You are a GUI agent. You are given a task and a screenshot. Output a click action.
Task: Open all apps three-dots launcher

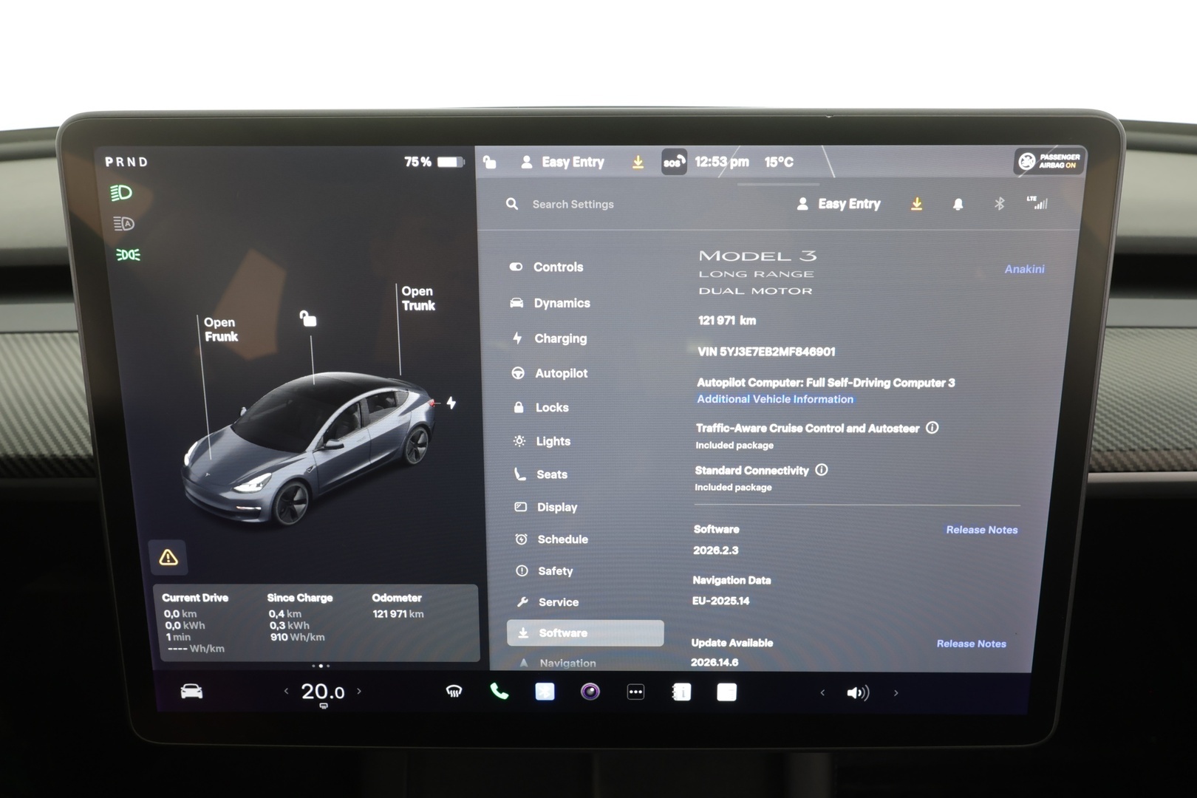635,692
